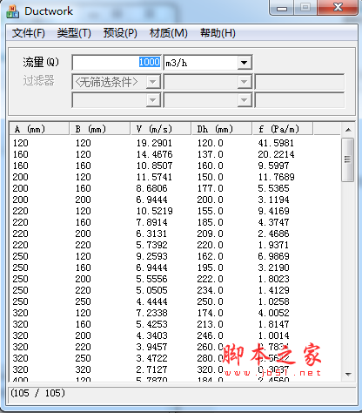This screenshot has height=413, width=362.
Task: Click friction value 3.2190
Action: [273, 267]
